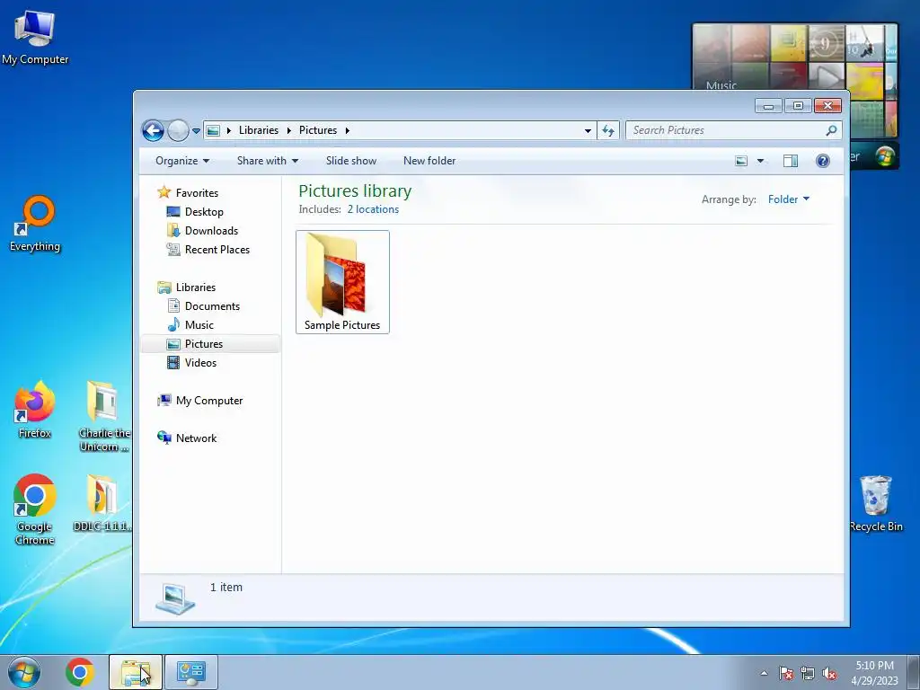Expand arrow between Libraries and Pictures breadcrumbs
The height and width of the screenshot is (690, 920).
tap(288, 130)
